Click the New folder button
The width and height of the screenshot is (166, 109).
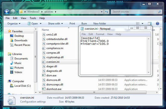(x=100, y=23)
